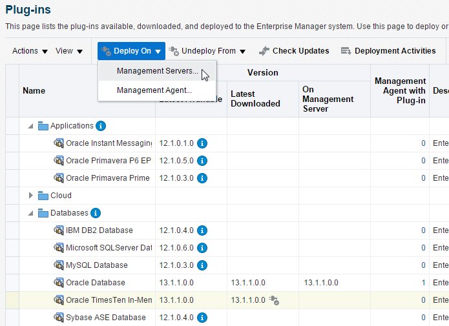
Task: Click info icon beside IBM DB2 Database version
Action: pyautogui.click(x=202, y=230)
